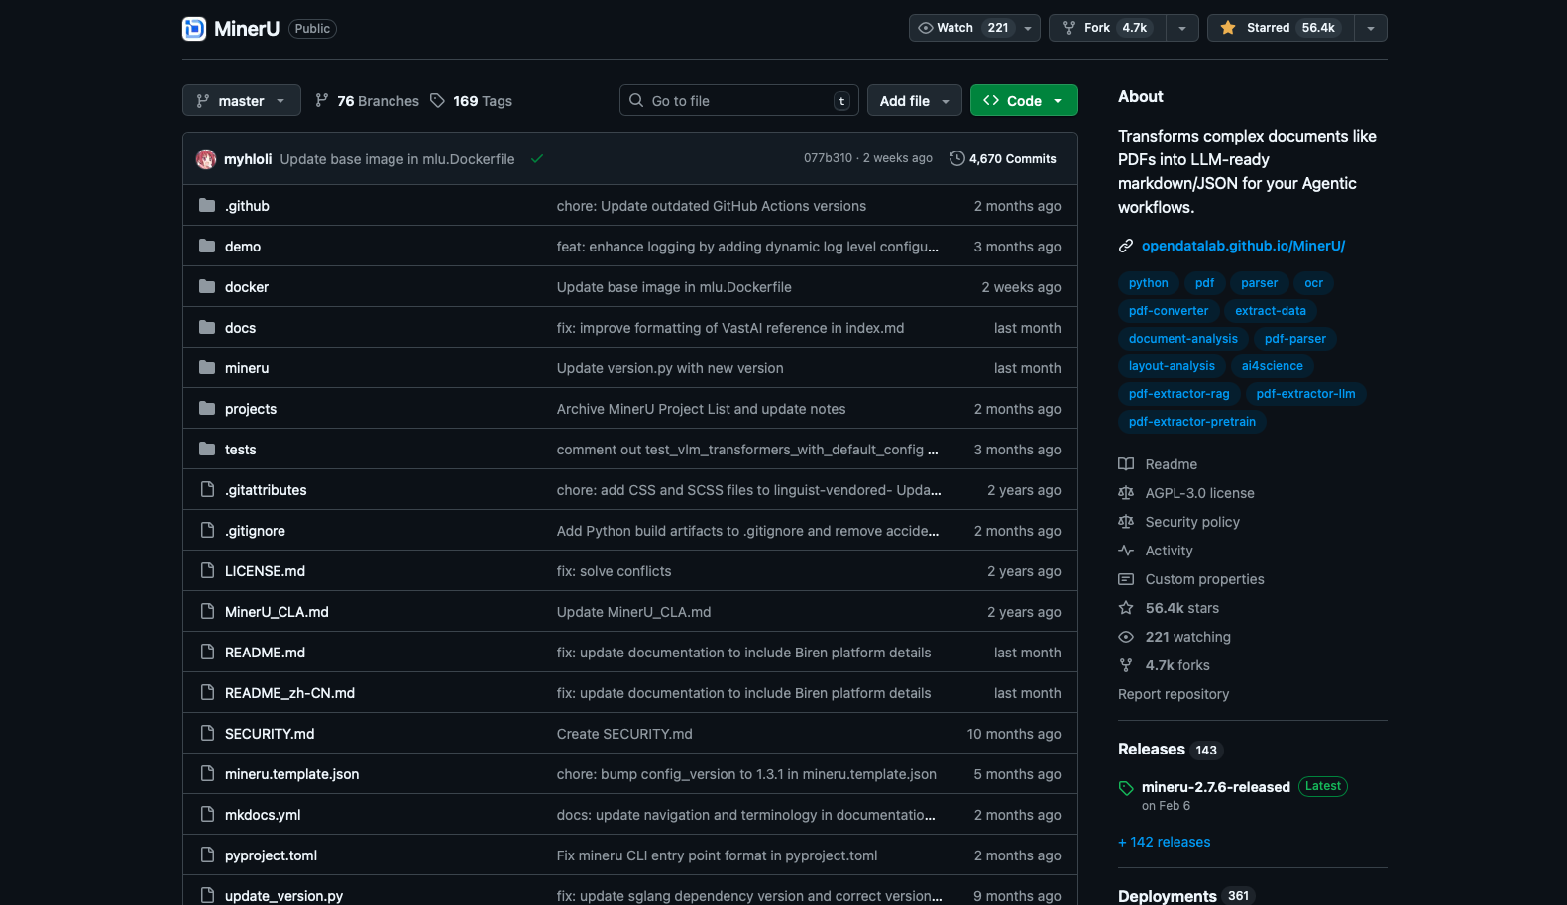Open the 'Update base image in mlu.Dockerfile' latest commit message
Viewport: 1567px width, 905px height.
click(x=397, y=159)
